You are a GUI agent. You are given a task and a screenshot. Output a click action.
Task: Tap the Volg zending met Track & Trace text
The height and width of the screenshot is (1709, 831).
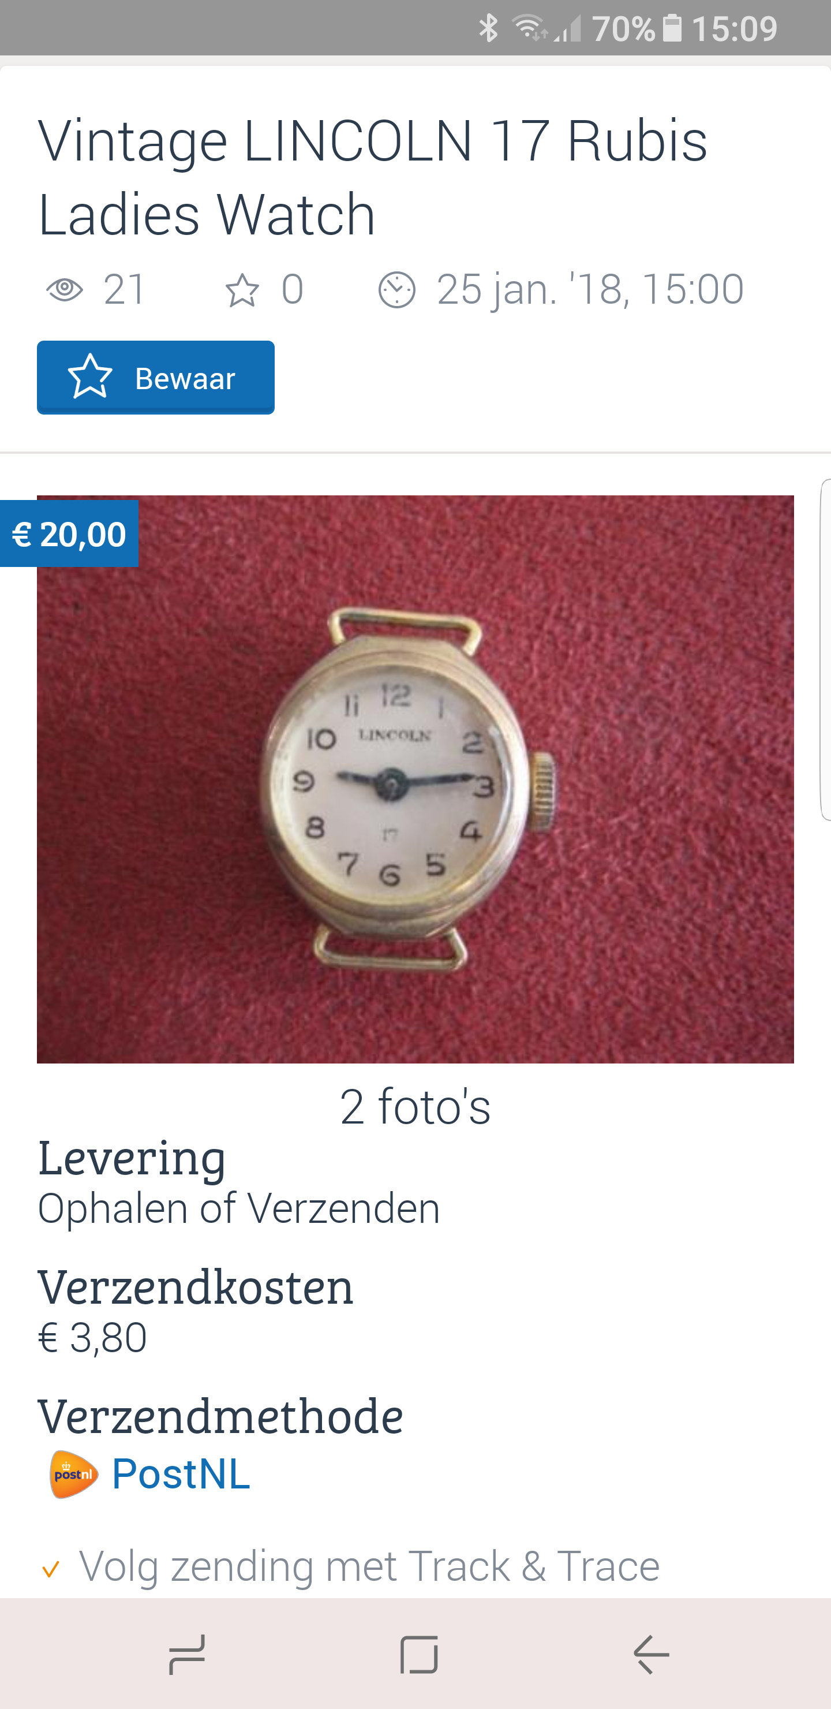pos(369,1567)
